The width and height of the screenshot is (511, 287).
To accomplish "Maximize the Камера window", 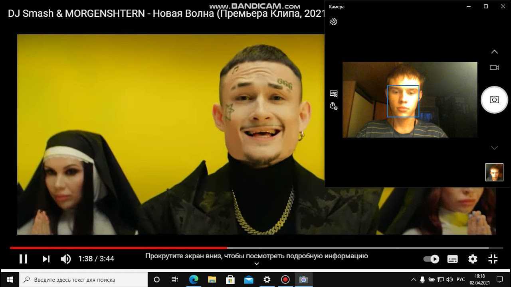I will tap(486, 6).
